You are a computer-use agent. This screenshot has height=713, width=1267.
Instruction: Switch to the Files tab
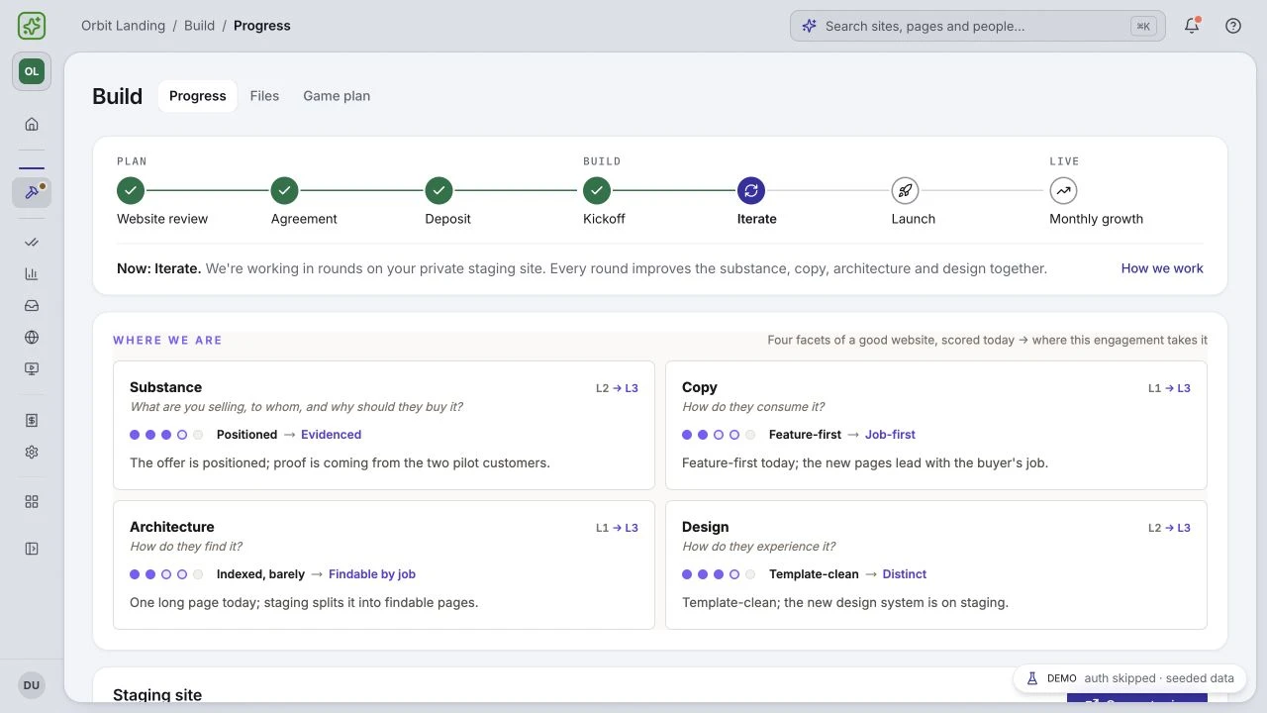(264, 96)
